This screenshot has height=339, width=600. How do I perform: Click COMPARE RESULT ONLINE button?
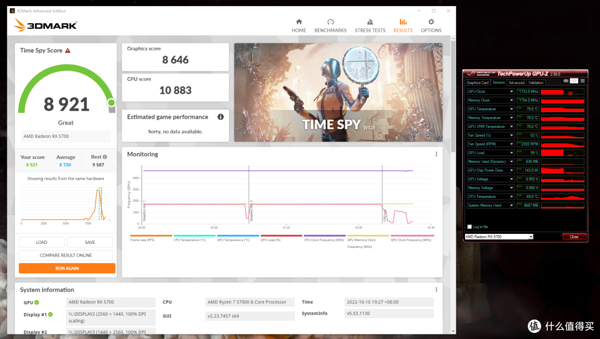click(x=66, y=255)
